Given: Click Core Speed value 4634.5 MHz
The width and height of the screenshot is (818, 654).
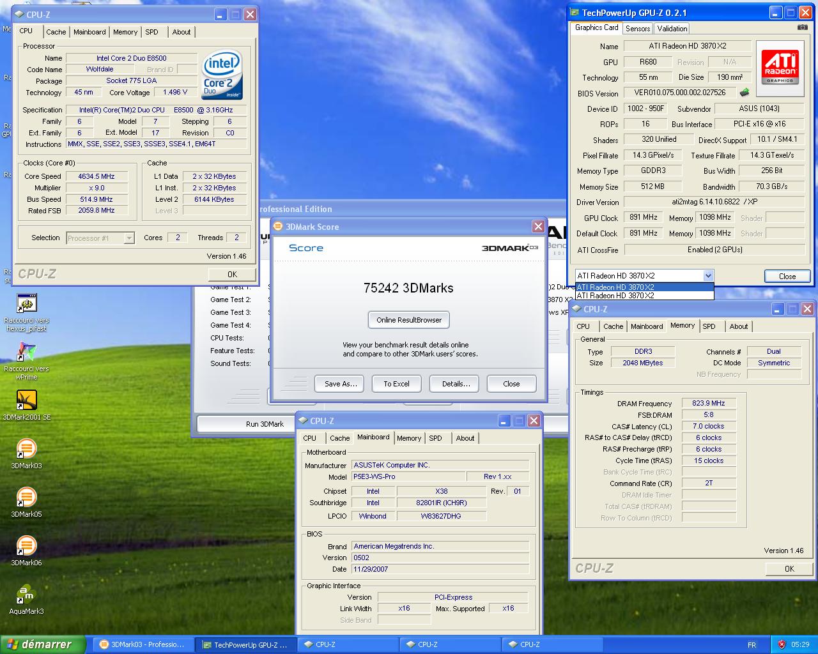Looking at the screenshot, I should (x=96, y=177).
